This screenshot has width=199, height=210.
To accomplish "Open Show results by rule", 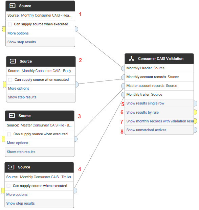I will click(142, 112).
